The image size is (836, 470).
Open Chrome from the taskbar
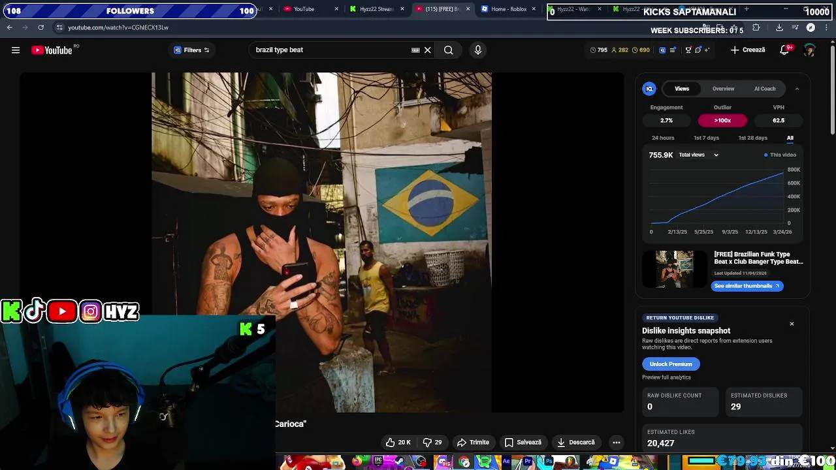click(x=464, y=462)
